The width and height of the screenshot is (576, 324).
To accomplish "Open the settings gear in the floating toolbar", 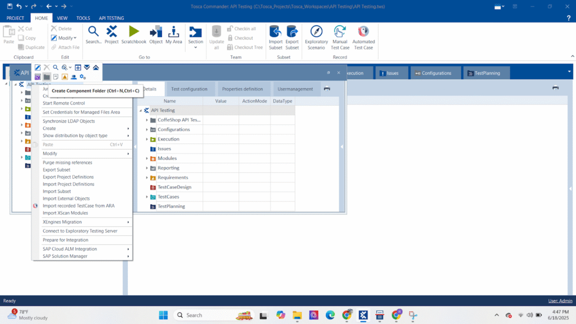I will click(x=82, y=77).
